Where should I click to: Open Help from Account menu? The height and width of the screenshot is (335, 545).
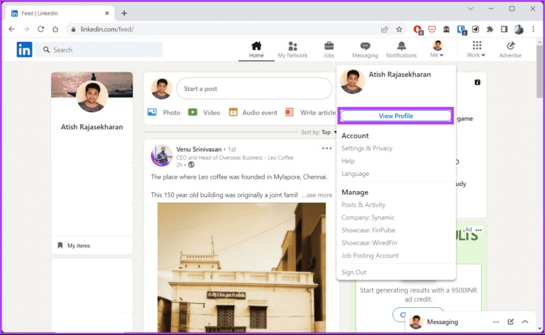point(348,161)
